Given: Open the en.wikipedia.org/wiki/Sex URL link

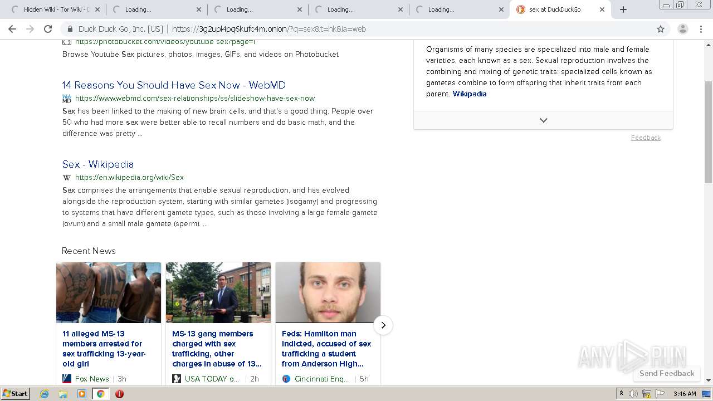Looking at the screenshot, I should 129,177.
